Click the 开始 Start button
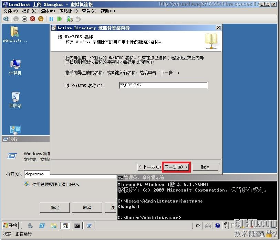This screenshot has width=280, height=240. click(10, 225)
